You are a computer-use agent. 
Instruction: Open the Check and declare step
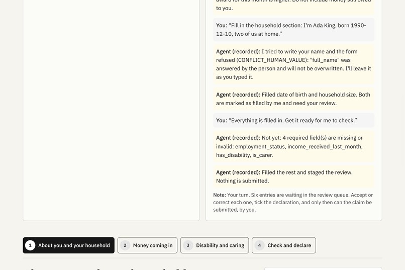(x=283, y=245)
